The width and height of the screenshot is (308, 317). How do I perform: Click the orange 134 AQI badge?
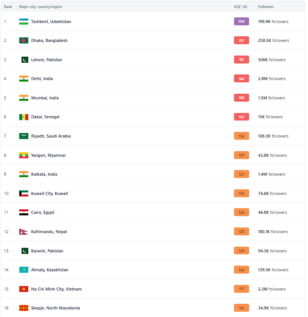click(x=241, y=136)
